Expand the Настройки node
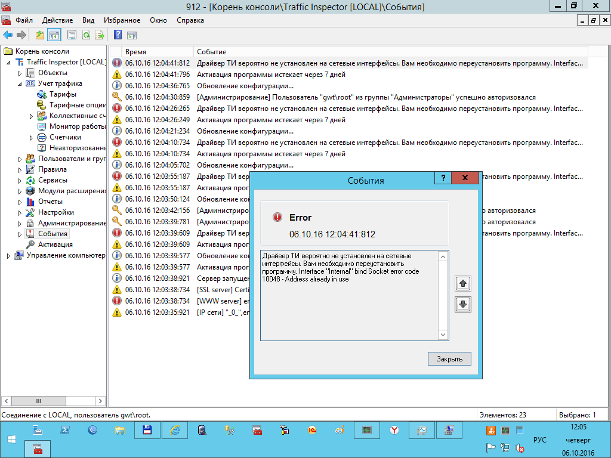The image size is (611, 458). [20, 213]
